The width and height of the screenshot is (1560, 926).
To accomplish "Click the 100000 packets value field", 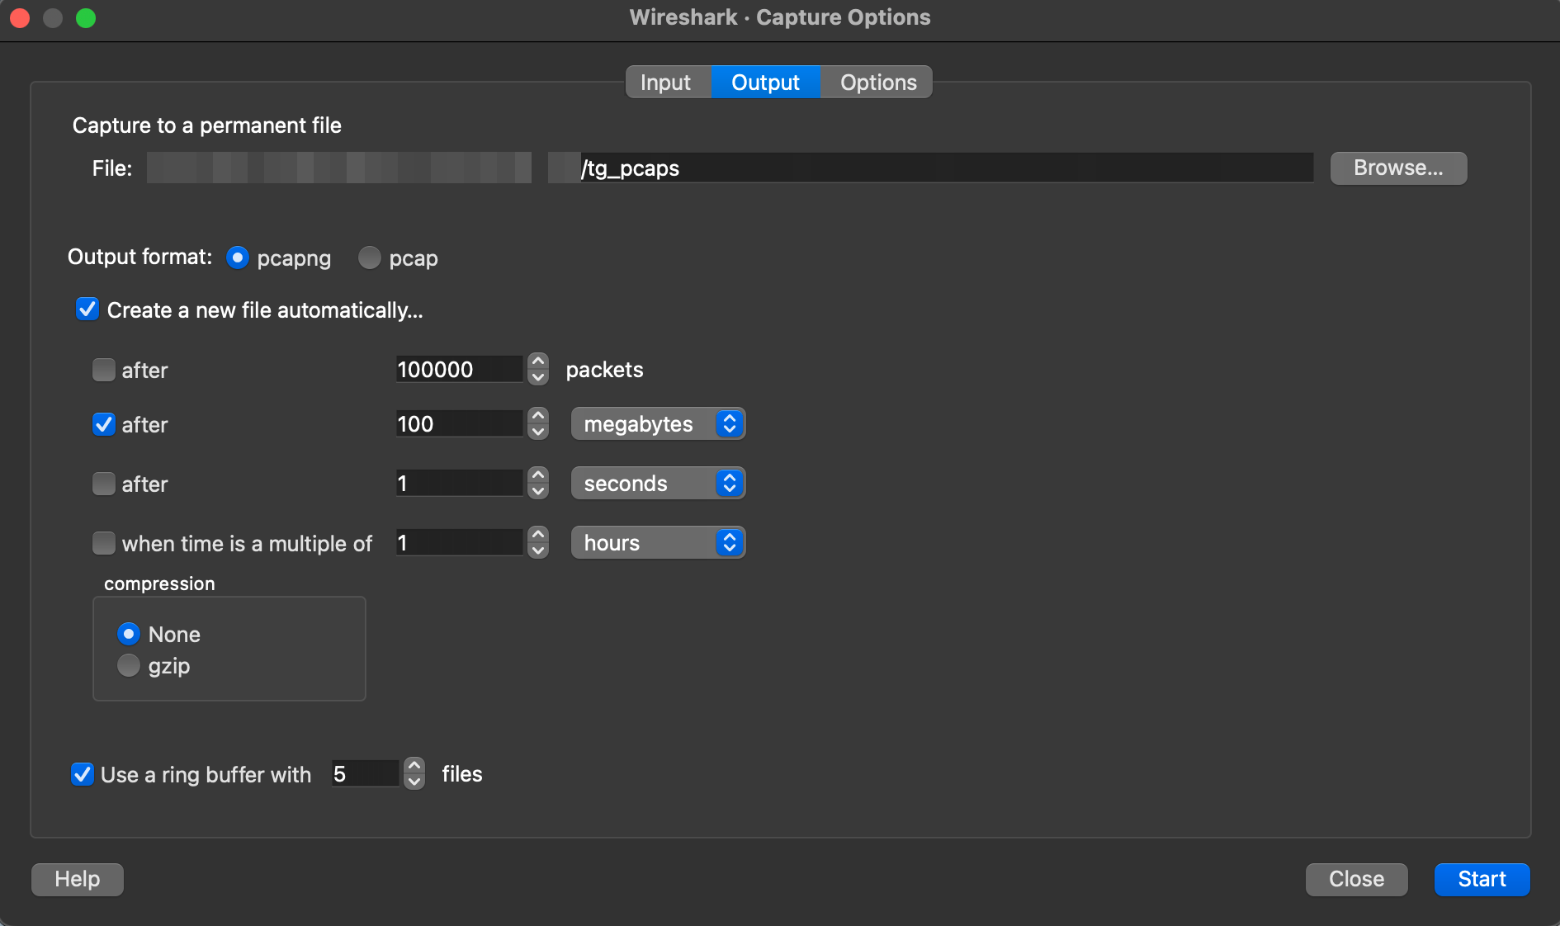I will pyautogui.click(x=460, y=369).
